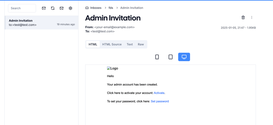Viewport: 273px width, 125px height.
Task: Click the refresh inbox icon
Action: [53, 8]
